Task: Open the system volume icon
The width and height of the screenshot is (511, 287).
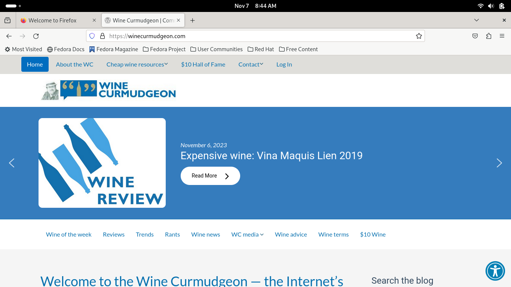Action: (491, 6)
